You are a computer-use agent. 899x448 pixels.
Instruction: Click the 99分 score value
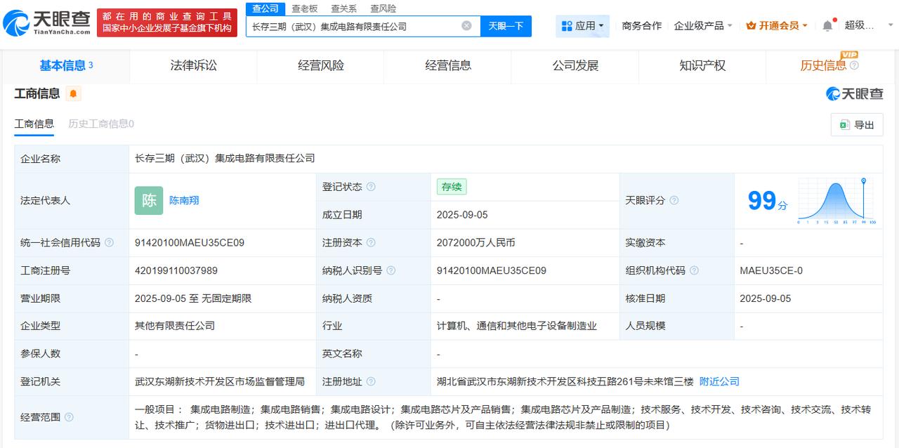(767, 201)
